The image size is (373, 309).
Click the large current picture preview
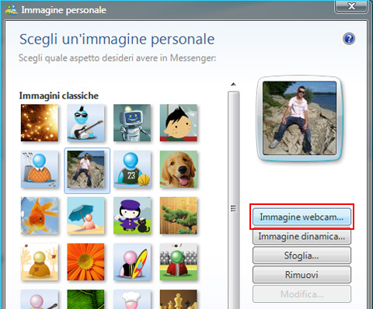click(300, 118)
